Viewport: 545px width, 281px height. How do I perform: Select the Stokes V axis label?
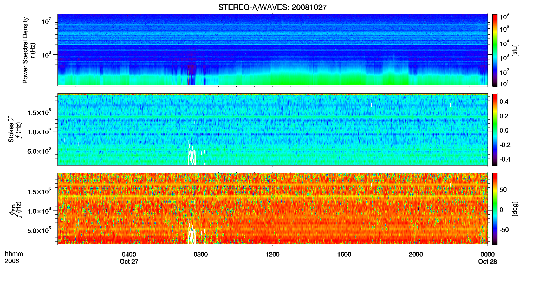[x=11, y=129]
